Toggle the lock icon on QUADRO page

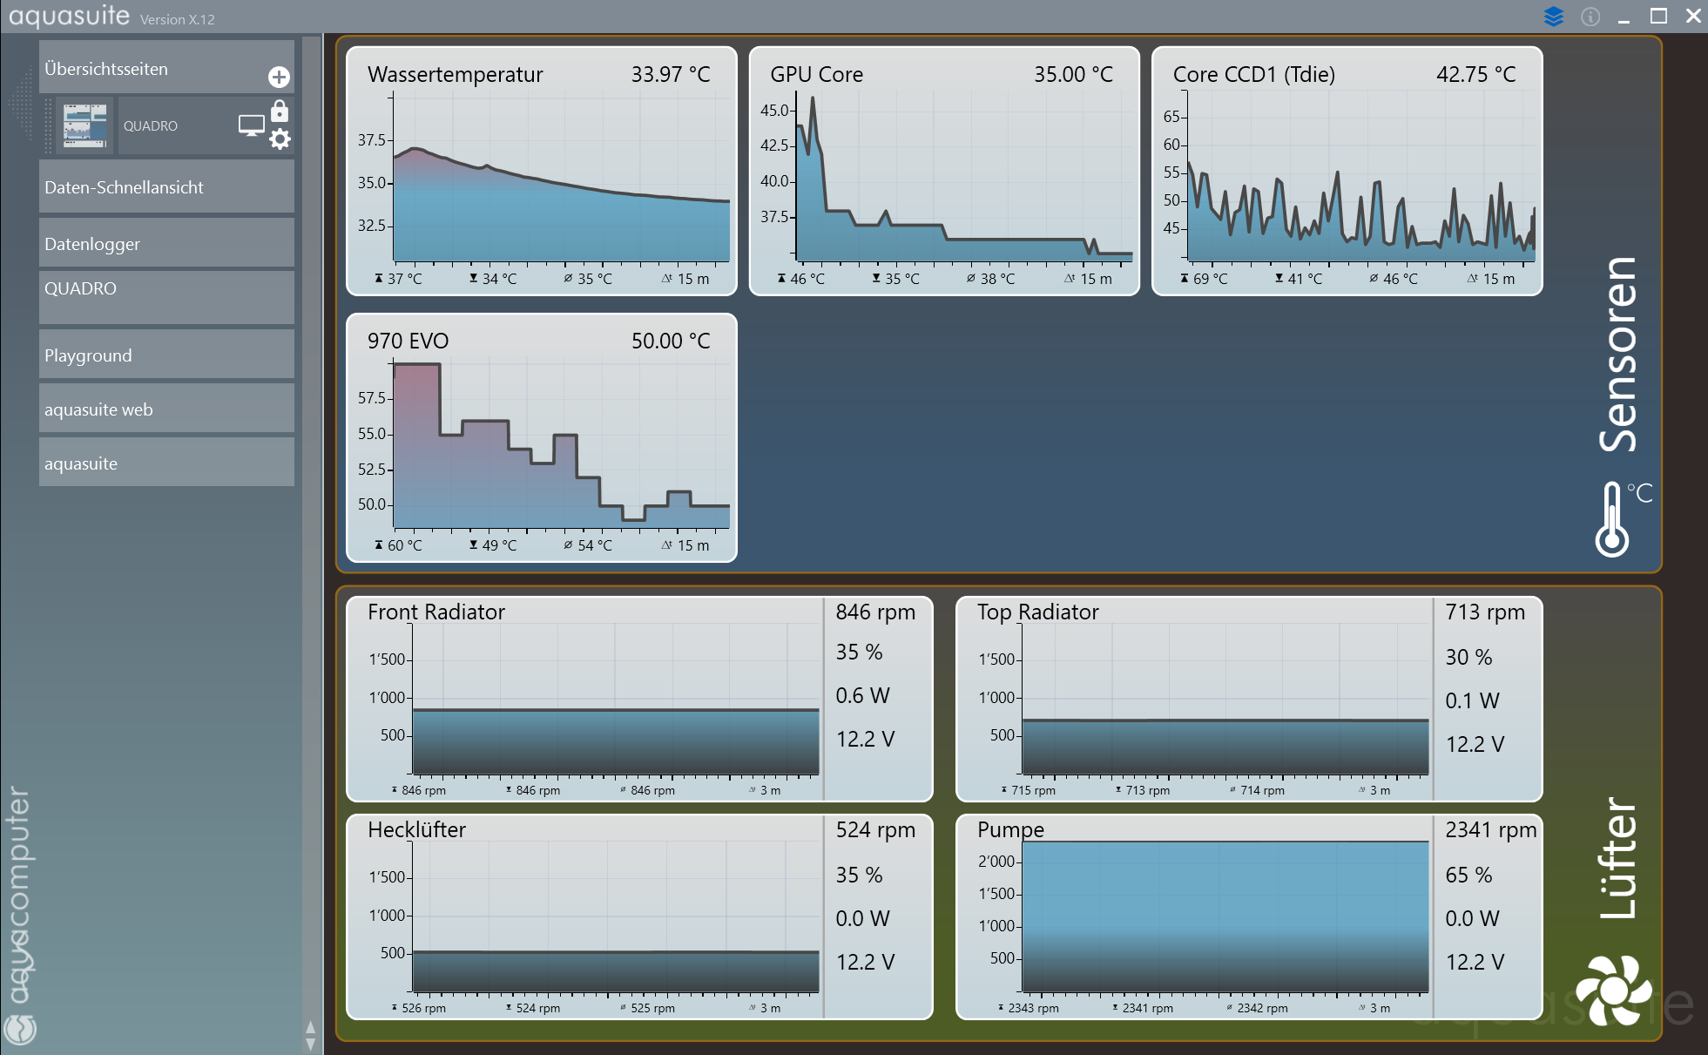[279, 112]
